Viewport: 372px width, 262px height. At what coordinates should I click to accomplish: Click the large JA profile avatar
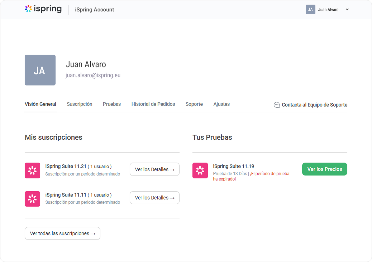point(40,70)
